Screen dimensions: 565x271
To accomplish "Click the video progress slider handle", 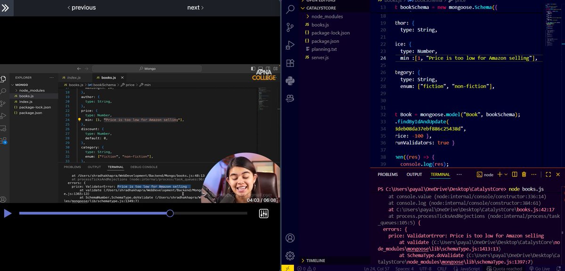I will coord(170,214).
